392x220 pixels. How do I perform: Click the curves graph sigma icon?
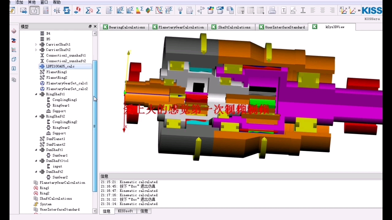159,10
